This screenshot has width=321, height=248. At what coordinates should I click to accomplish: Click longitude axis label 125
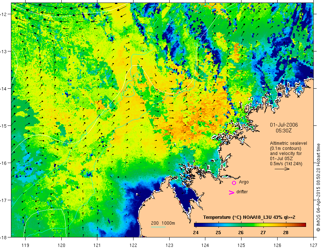(241, 245)
